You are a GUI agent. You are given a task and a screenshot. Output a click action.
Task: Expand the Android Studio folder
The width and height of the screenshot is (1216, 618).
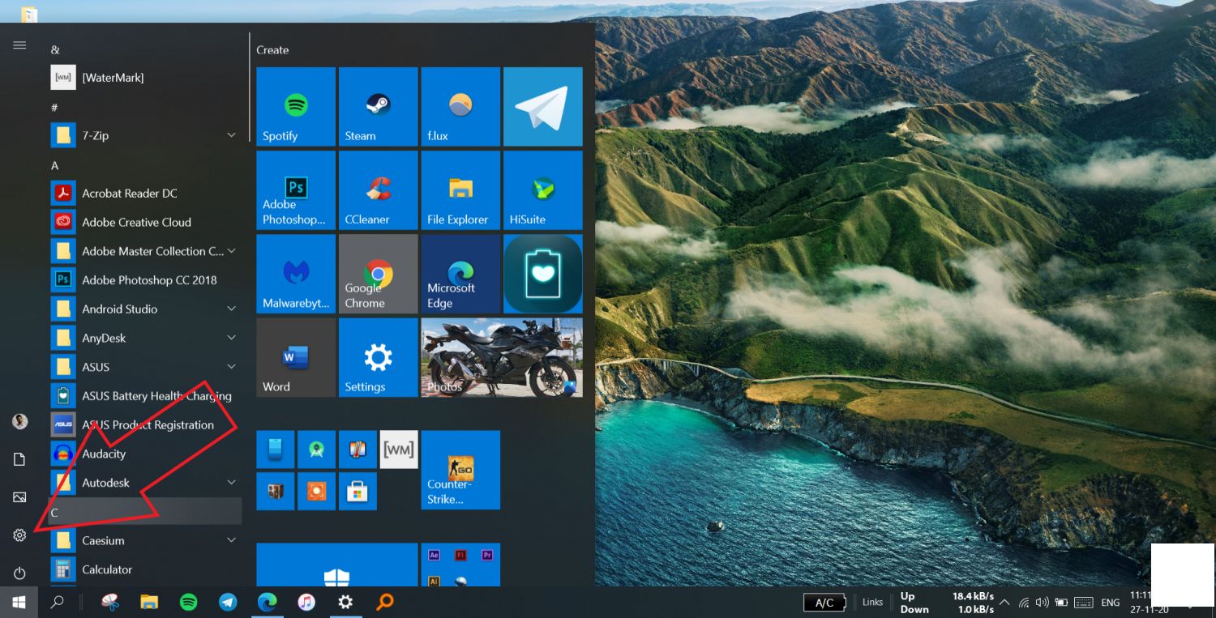tap(231, 309)
